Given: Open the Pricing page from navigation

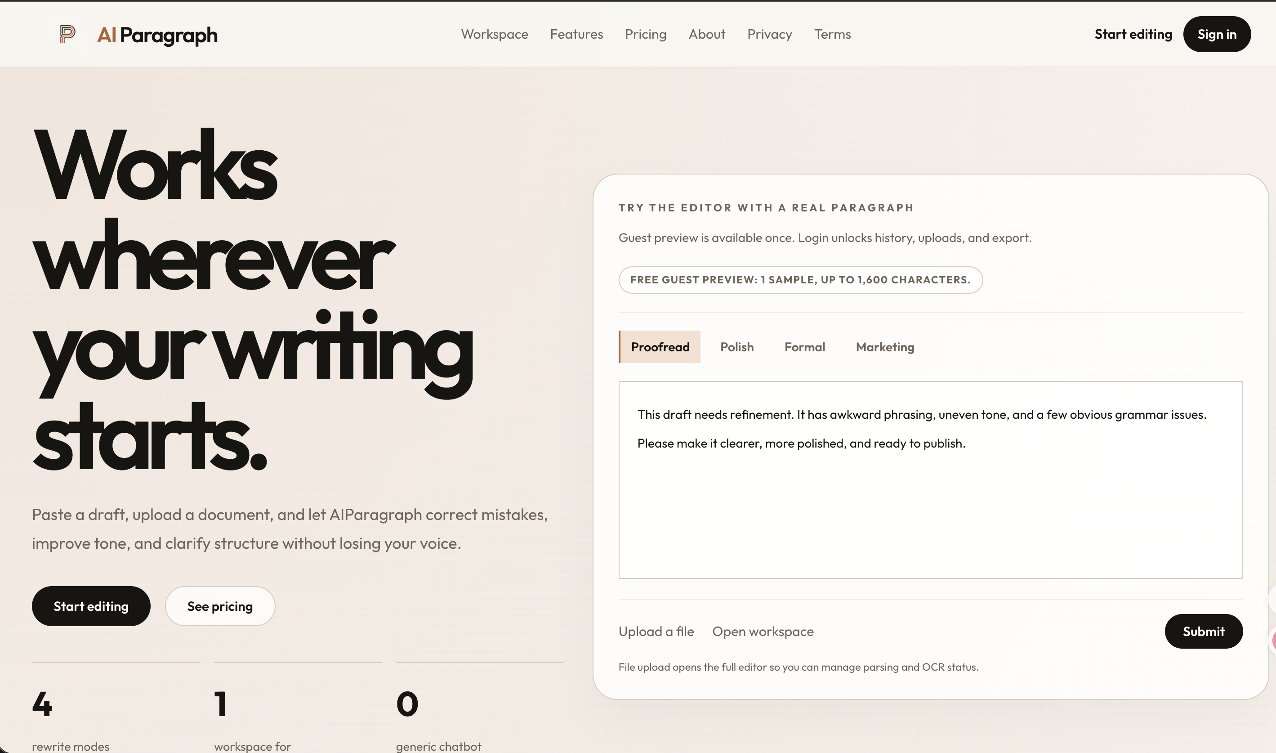Looking at the screenshot, I should [x=646, y=34].
